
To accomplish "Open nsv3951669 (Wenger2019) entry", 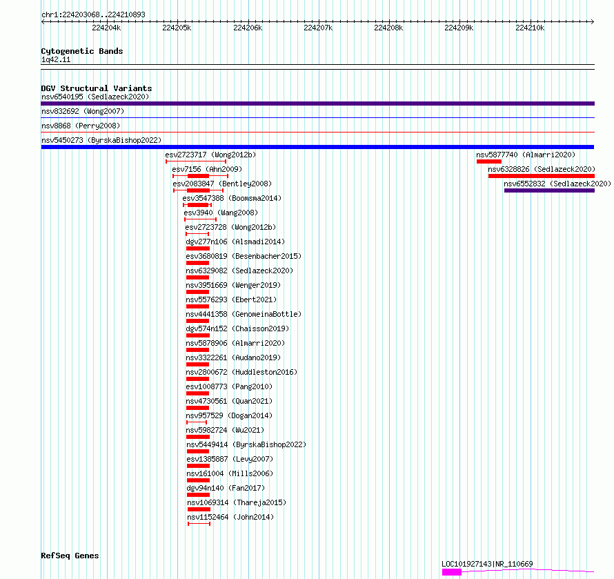I will (233, 285).
